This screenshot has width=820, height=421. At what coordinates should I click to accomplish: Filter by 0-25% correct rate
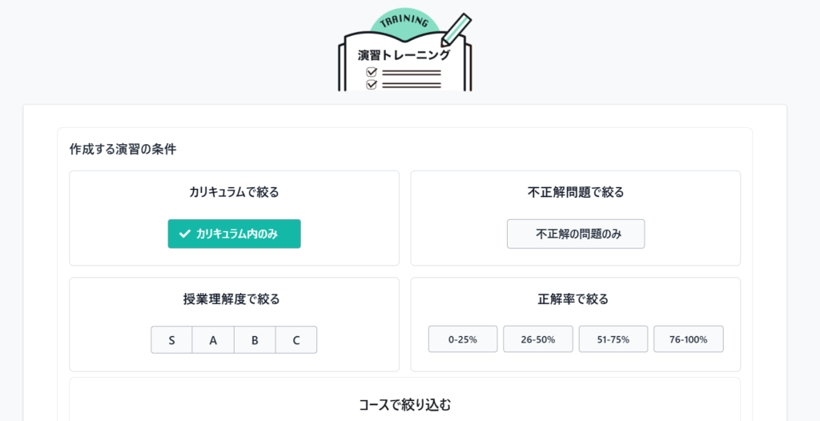pyautogui.click(x=463, y=339)
